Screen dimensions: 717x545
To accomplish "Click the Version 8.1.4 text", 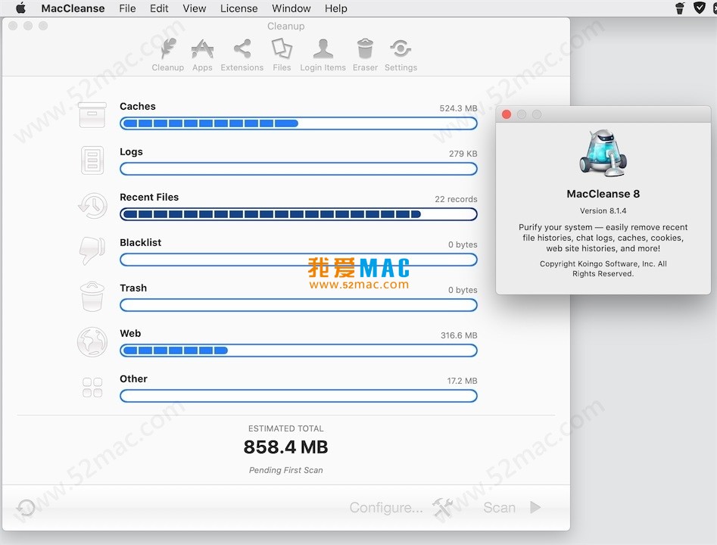I will [603, 210].
